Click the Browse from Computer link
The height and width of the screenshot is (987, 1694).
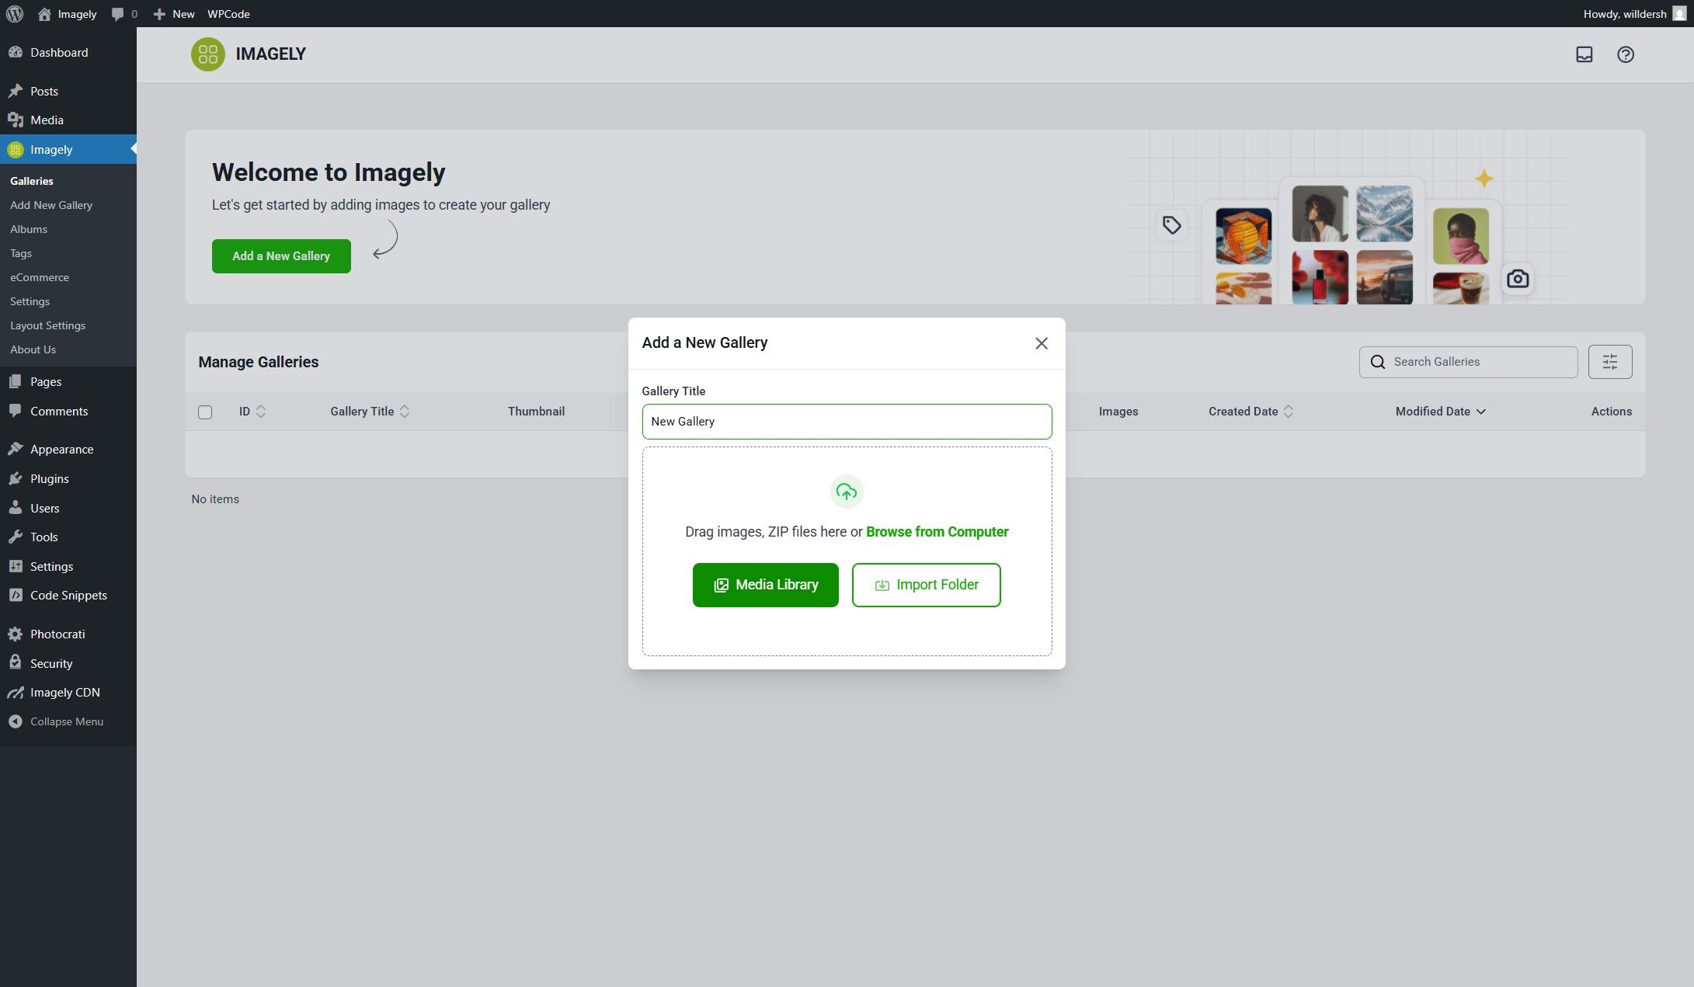(x=937, y=531)
